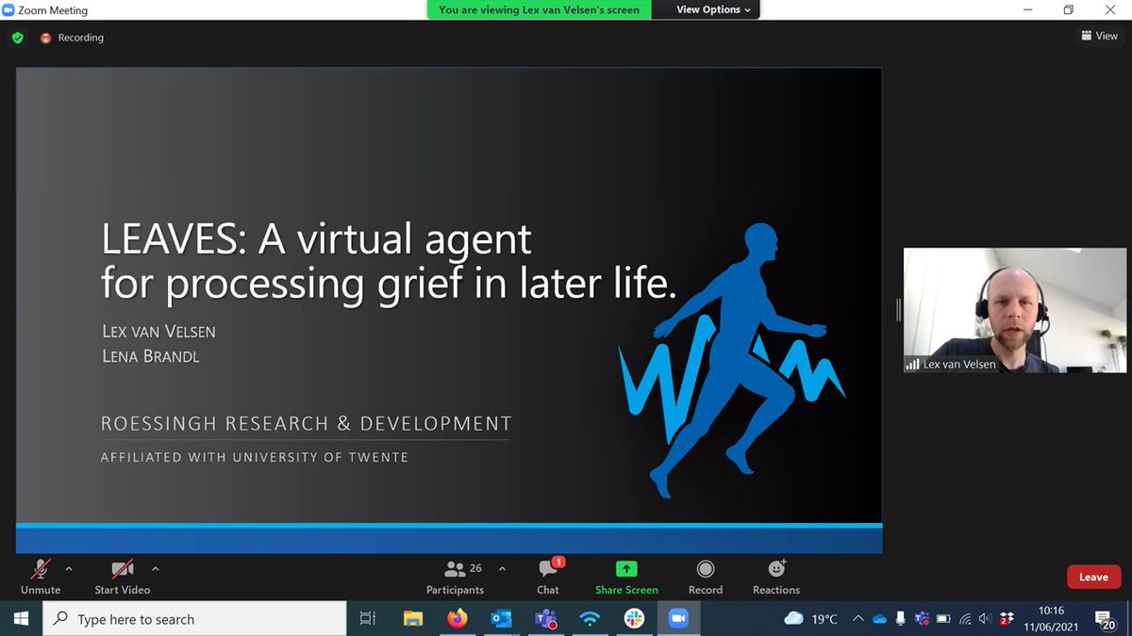
Task: Open File Explorer from the taskbar
Action: (x=413, y=619)
